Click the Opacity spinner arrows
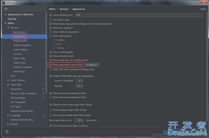The image size is (209, 138). (x=82, y=86)
